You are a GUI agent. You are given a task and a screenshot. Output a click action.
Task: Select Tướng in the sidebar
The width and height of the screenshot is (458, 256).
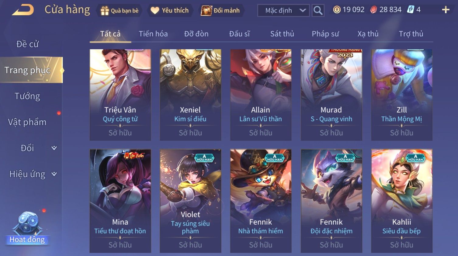(x=27, y=96)
